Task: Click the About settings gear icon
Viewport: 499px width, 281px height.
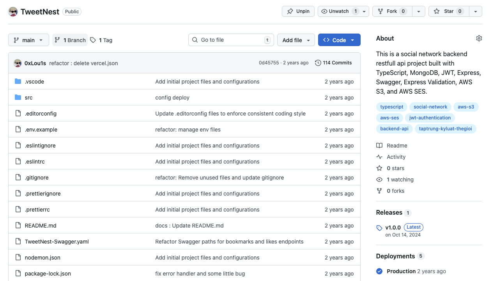Action: [x=479, y=38]
